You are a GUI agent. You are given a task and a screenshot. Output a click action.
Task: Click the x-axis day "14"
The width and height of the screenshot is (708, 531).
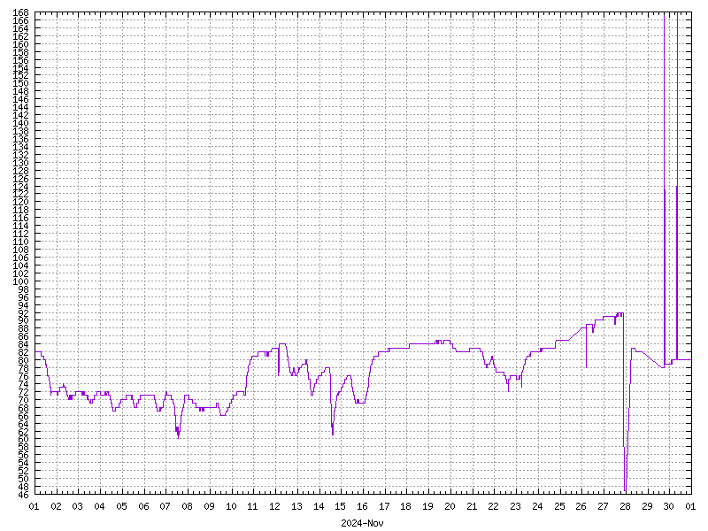[x=319, y=506]
